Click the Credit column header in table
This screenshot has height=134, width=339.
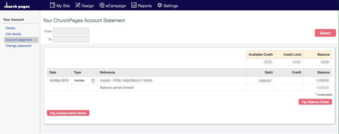tap(289, 72)
